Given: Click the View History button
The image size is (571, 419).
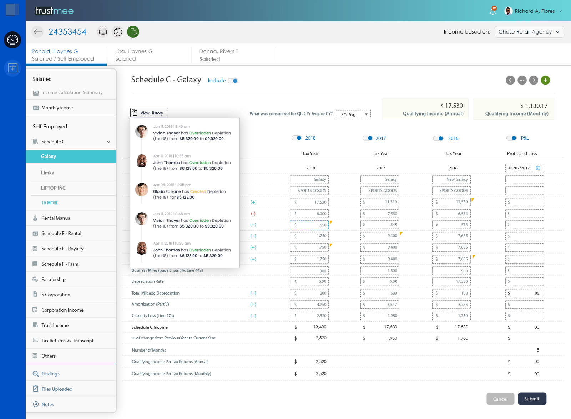Looking at the screenshot, I should click(149, 113).
